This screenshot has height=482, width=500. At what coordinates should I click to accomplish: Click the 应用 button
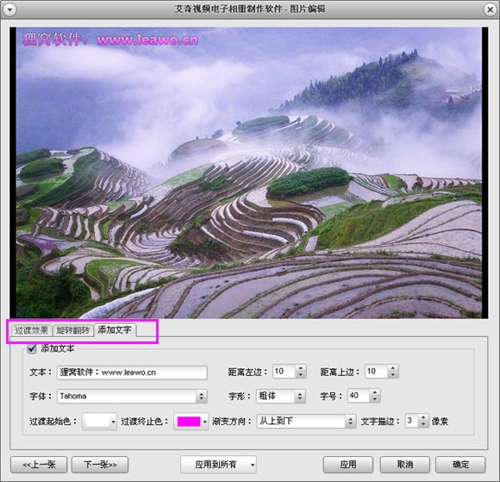[x=348, y=465]
